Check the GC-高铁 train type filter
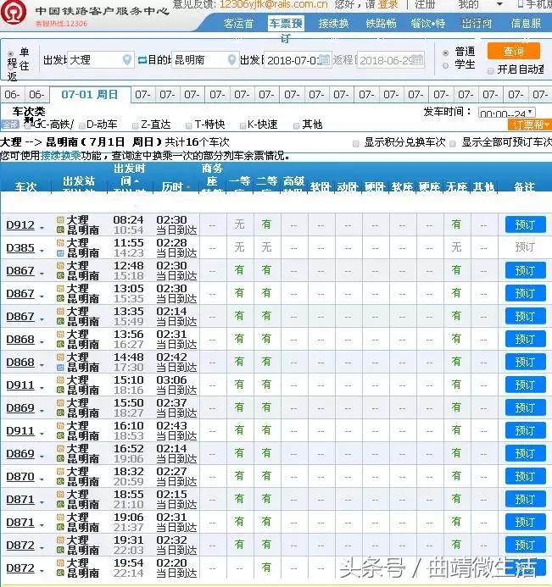Viewport: 552px width, 587px height. (x=28, y=125)
